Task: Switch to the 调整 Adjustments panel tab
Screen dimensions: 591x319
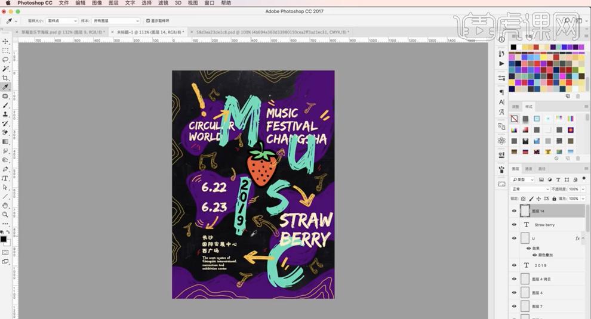Action: 515,107
